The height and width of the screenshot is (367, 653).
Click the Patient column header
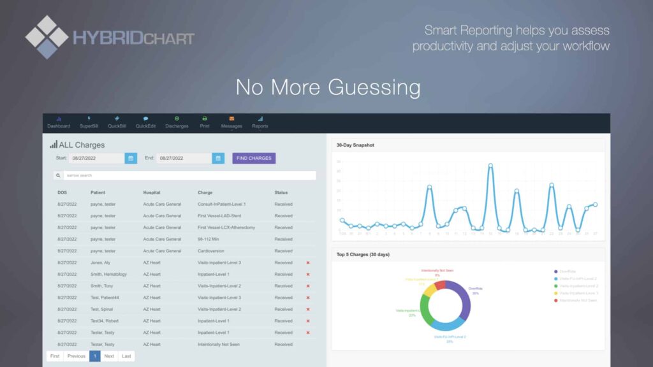click(98, 192)
